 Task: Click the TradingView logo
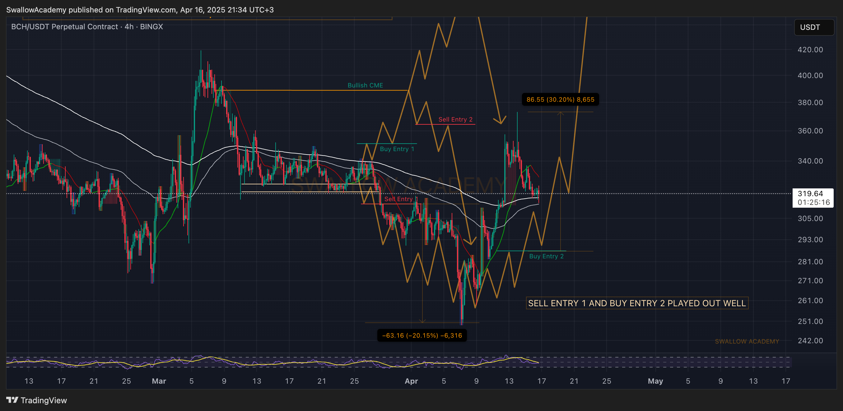(x=36, y=400)
